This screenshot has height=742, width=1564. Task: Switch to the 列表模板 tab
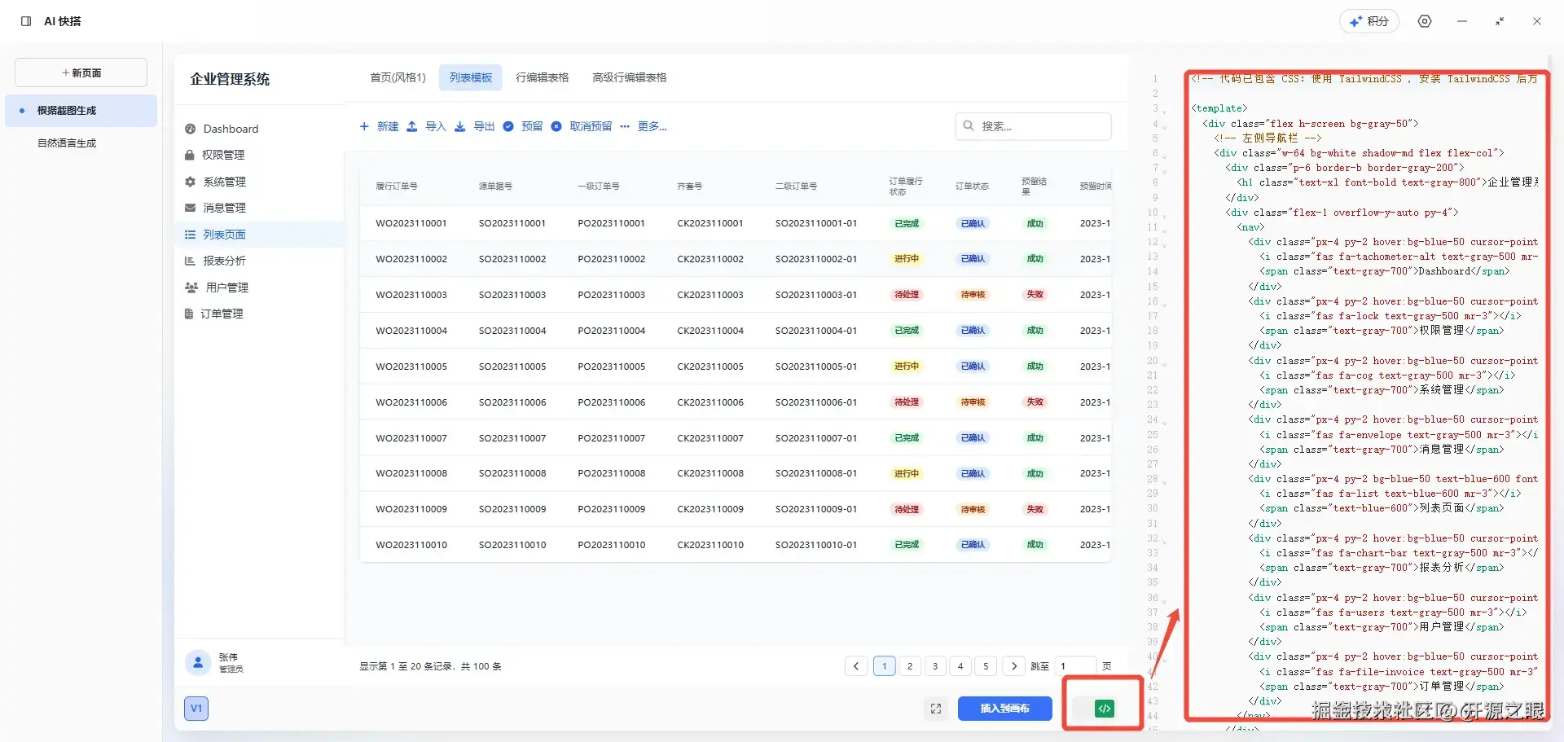coord(471,77)
